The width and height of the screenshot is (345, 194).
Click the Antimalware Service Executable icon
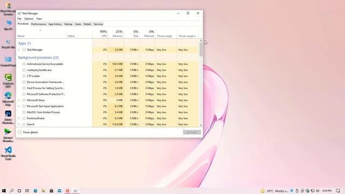[x=24, y=64]
